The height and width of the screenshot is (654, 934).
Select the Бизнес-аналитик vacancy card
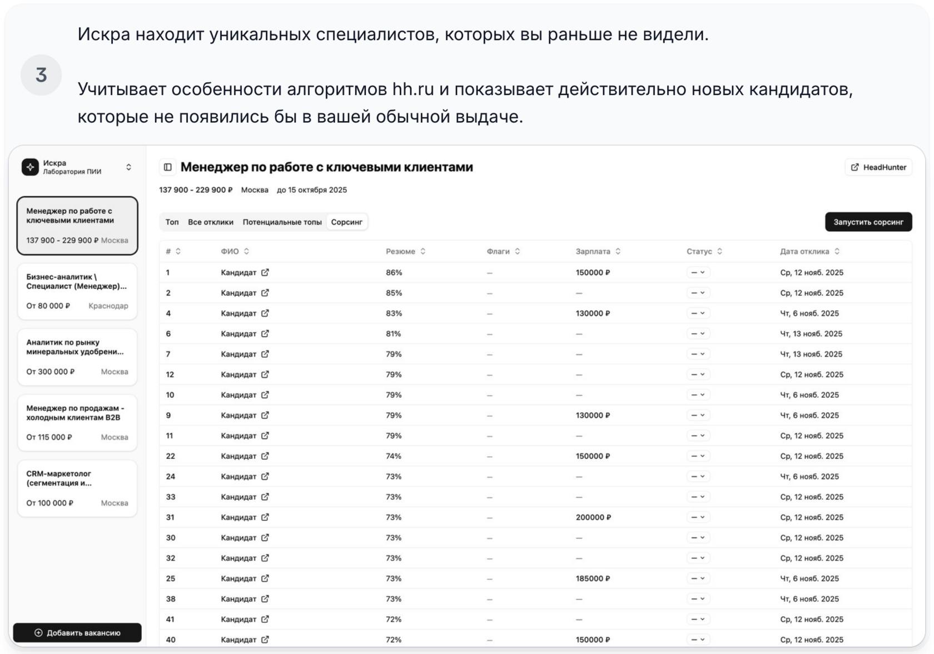pyautogui.click(x=77, y=292)
